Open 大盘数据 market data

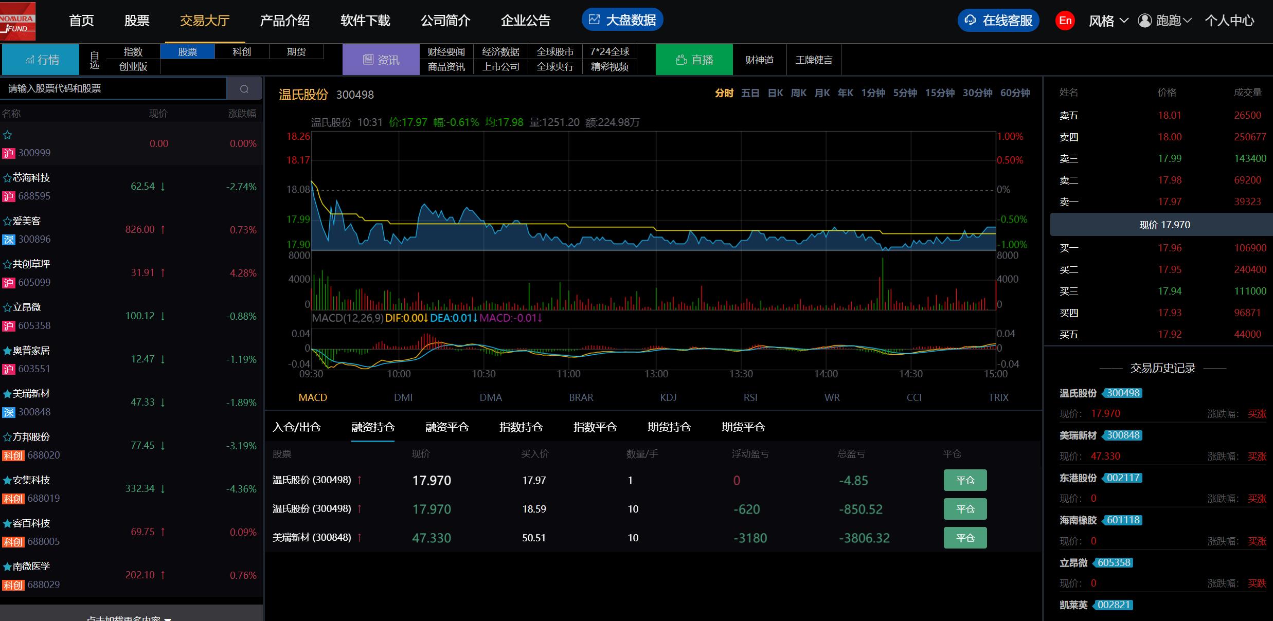click(x=622, y=20)
